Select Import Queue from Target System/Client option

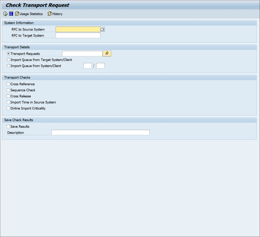[x=8, y=60]
